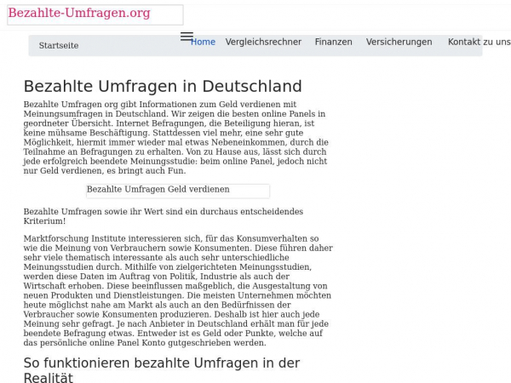Open the Vergleichsrechner menu item
511x383 pixels.
(x=263, y=42)
